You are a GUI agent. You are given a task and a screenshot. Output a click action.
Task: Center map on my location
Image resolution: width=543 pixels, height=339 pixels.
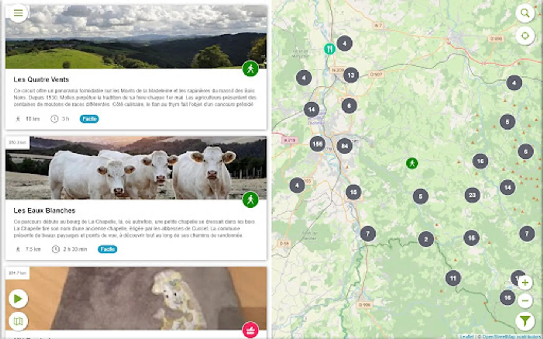[525, 36]
